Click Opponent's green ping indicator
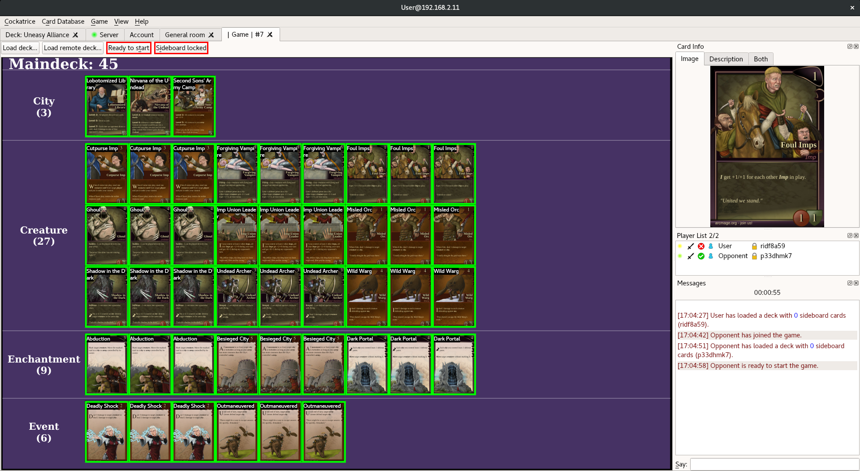Image resolution: width=860 pixels, height=471 pixels. (x=680, y=256)
